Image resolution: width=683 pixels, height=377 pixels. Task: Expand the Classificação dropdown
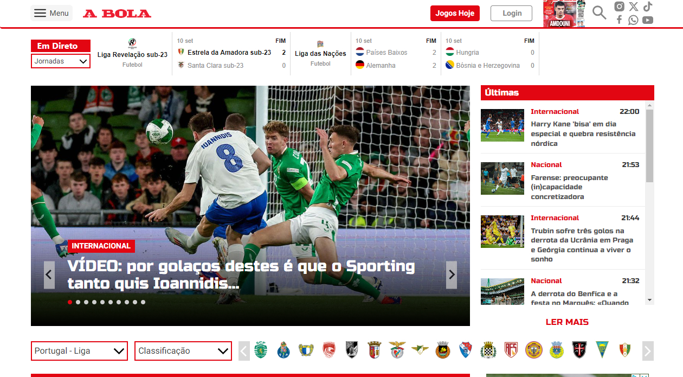[x=183, y=351]
